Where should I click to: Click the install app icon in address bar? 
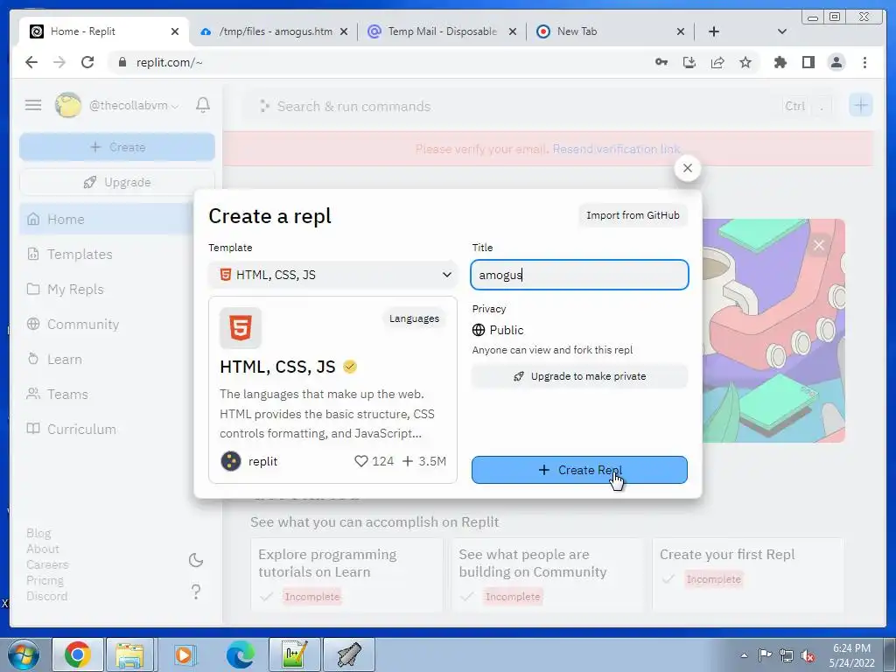coord(689,62)
